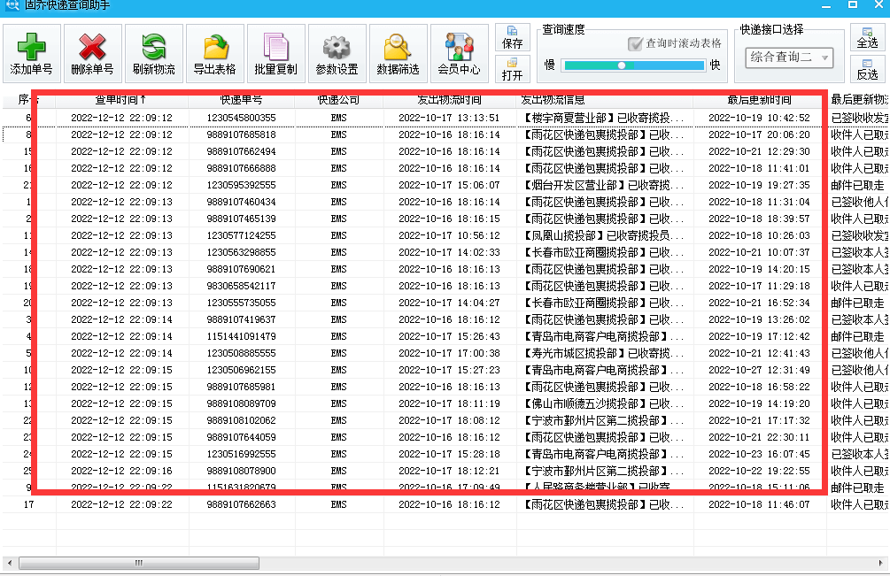This screenshot has height=576, width=890.
Task: Select tracking number 9889107419637
Action: [x=241, y=319]
